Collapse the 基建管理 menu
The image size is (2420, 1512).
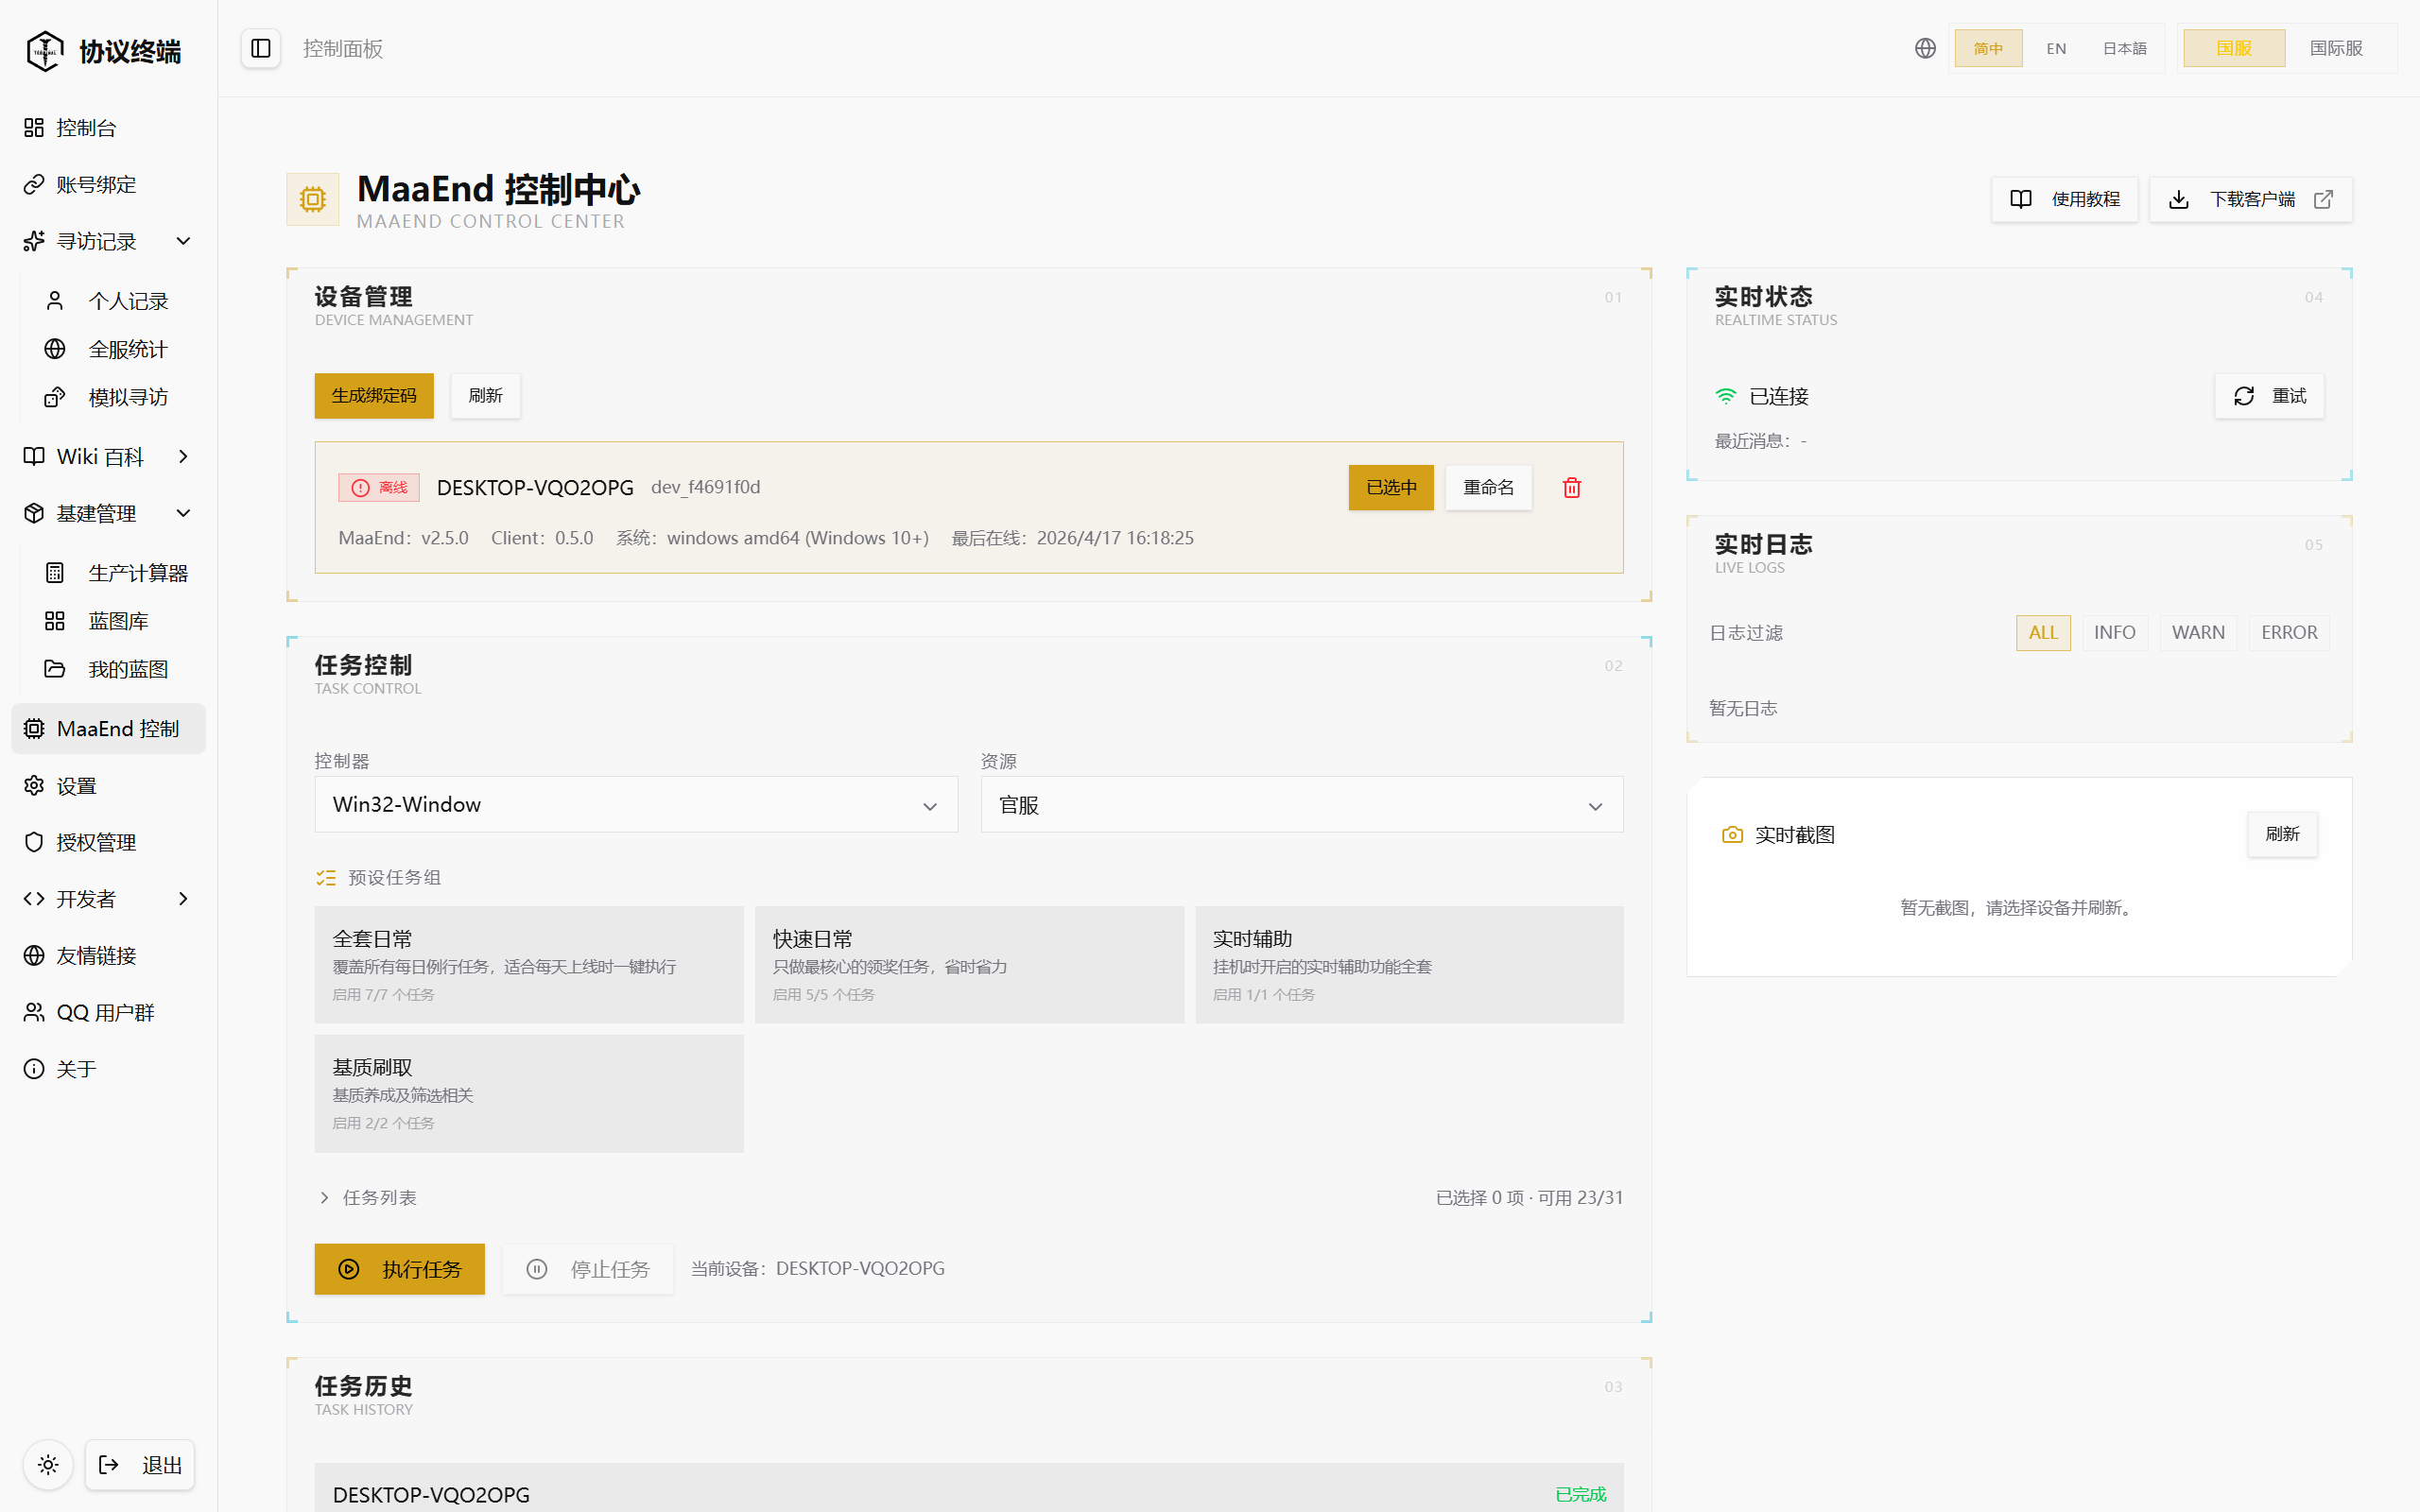pyautogui.click(x=108, y=514)
